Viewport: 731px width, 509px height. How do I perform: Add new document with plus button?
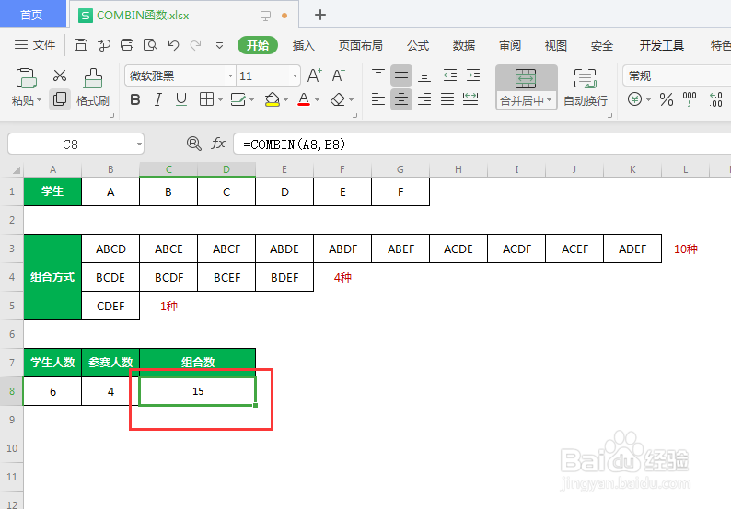point(320,15)
